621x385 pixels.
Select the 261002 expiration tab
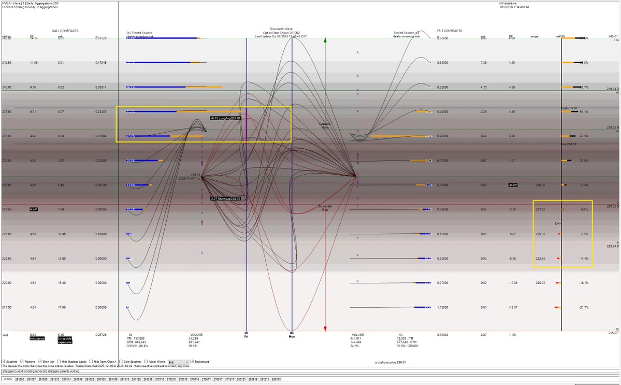pos(8,379)
